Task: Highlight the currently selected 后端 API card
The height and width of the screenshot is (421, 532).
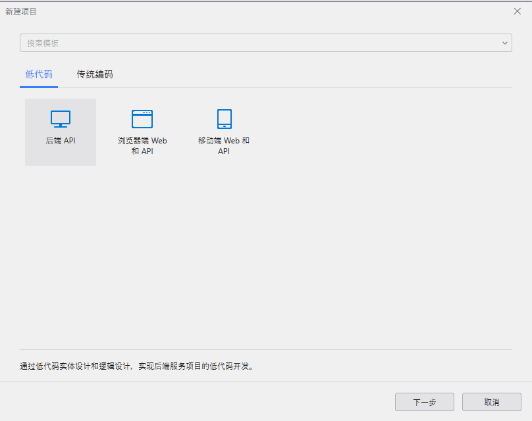Action: [x=60, y=132]
